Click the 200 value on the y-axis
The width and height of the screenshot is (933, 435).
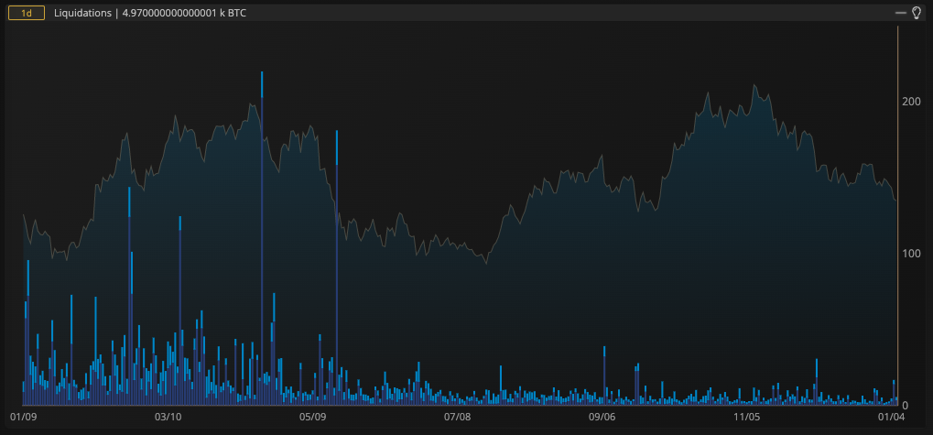tap(912, 101)
